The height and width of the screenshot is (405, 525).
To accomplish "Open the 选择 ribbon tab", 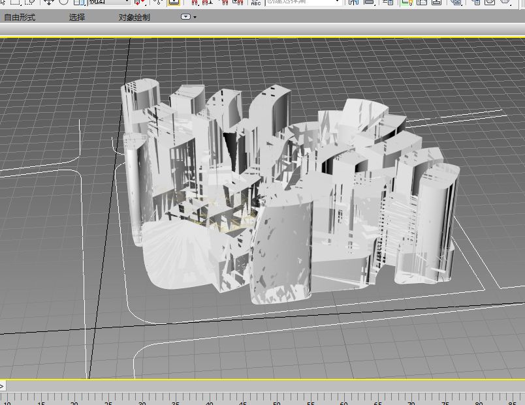I will (x=77, y=17).
